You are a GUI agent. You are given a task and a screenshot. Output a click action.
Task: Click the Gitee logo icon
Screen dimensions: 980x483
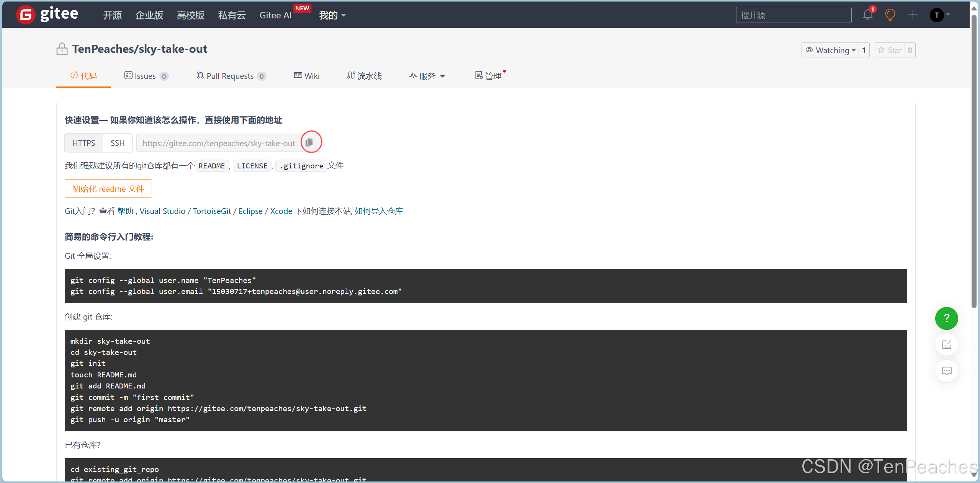click(26, 15)
